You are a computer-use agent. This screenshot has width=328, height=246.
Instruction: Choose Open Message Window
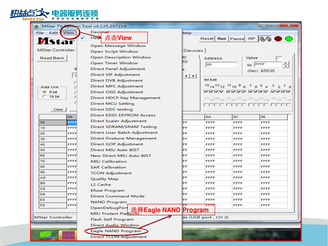tap(118, 46)
